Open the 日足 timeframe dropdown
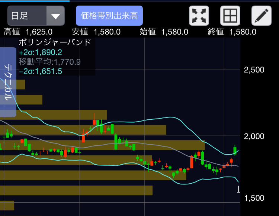Viewport: 279px width, 216px height. [x=36, y=16]
